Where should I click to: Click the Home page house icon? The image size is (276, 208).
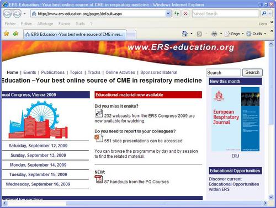[x=185, y=34]
